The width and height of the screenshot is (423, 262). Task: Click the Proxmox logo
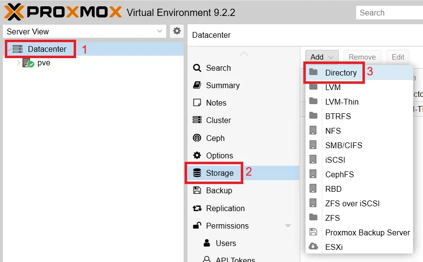click(x=63, y=12)
